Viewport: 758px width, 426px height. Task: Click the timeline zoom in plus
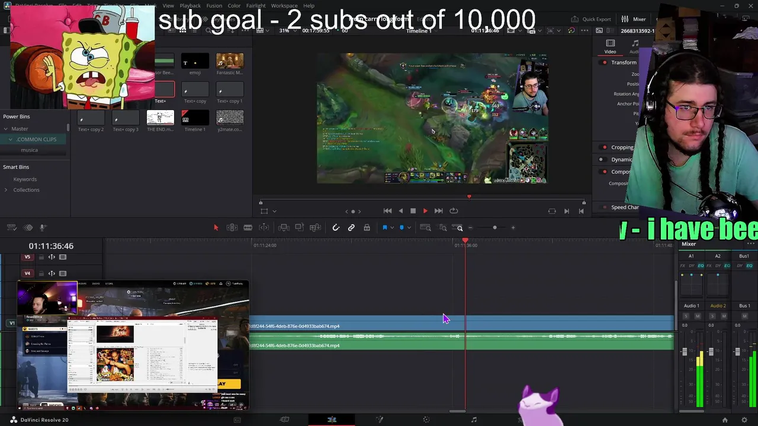coord(513,228)
